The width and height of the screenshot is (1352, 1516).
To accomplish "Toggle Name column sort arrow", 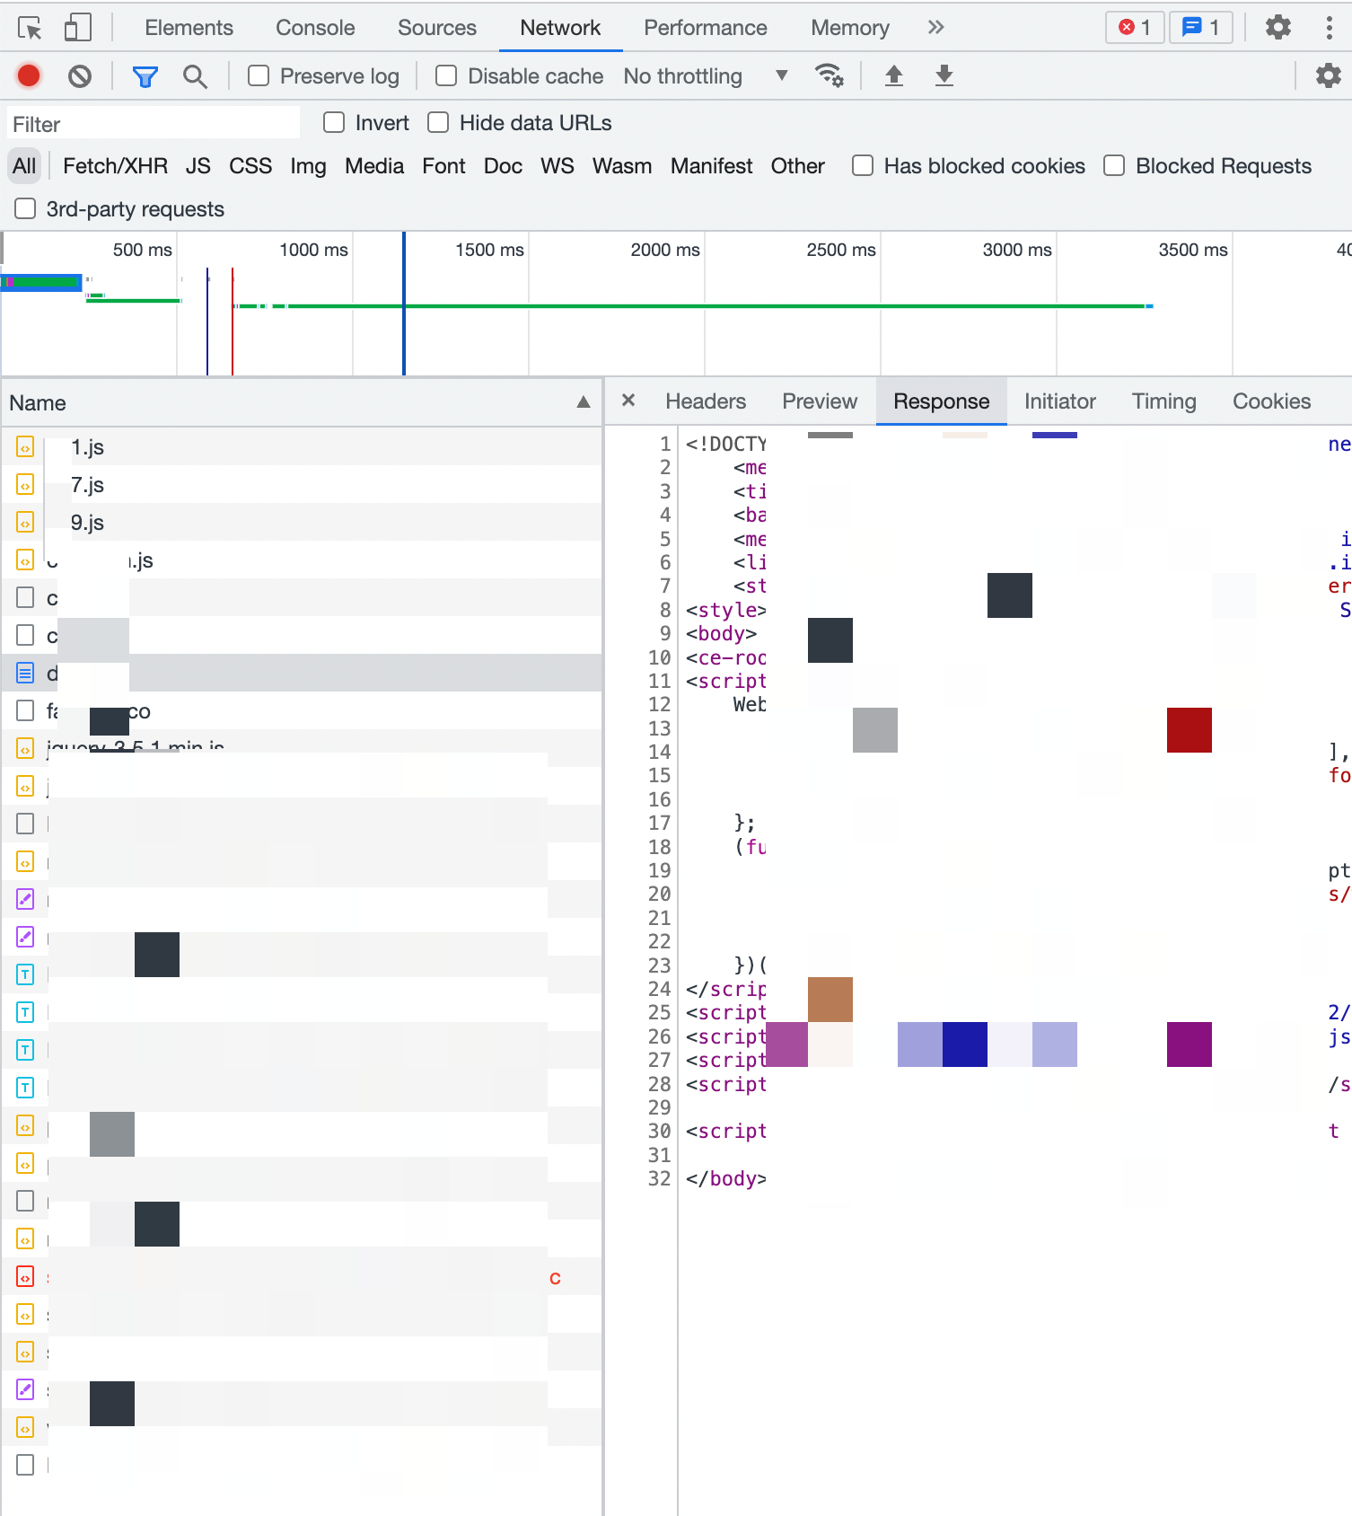I will (x=584, y=402).
